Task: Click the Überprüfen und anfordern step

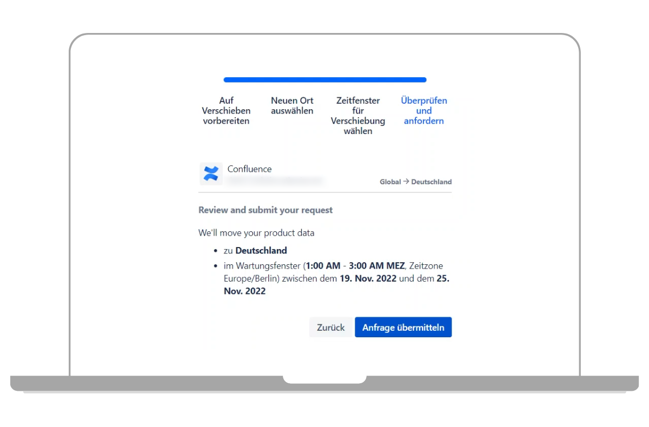Action: (423, 111)
